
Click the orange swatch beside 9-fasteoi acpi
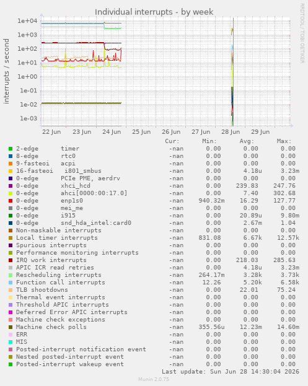[11, 164]
